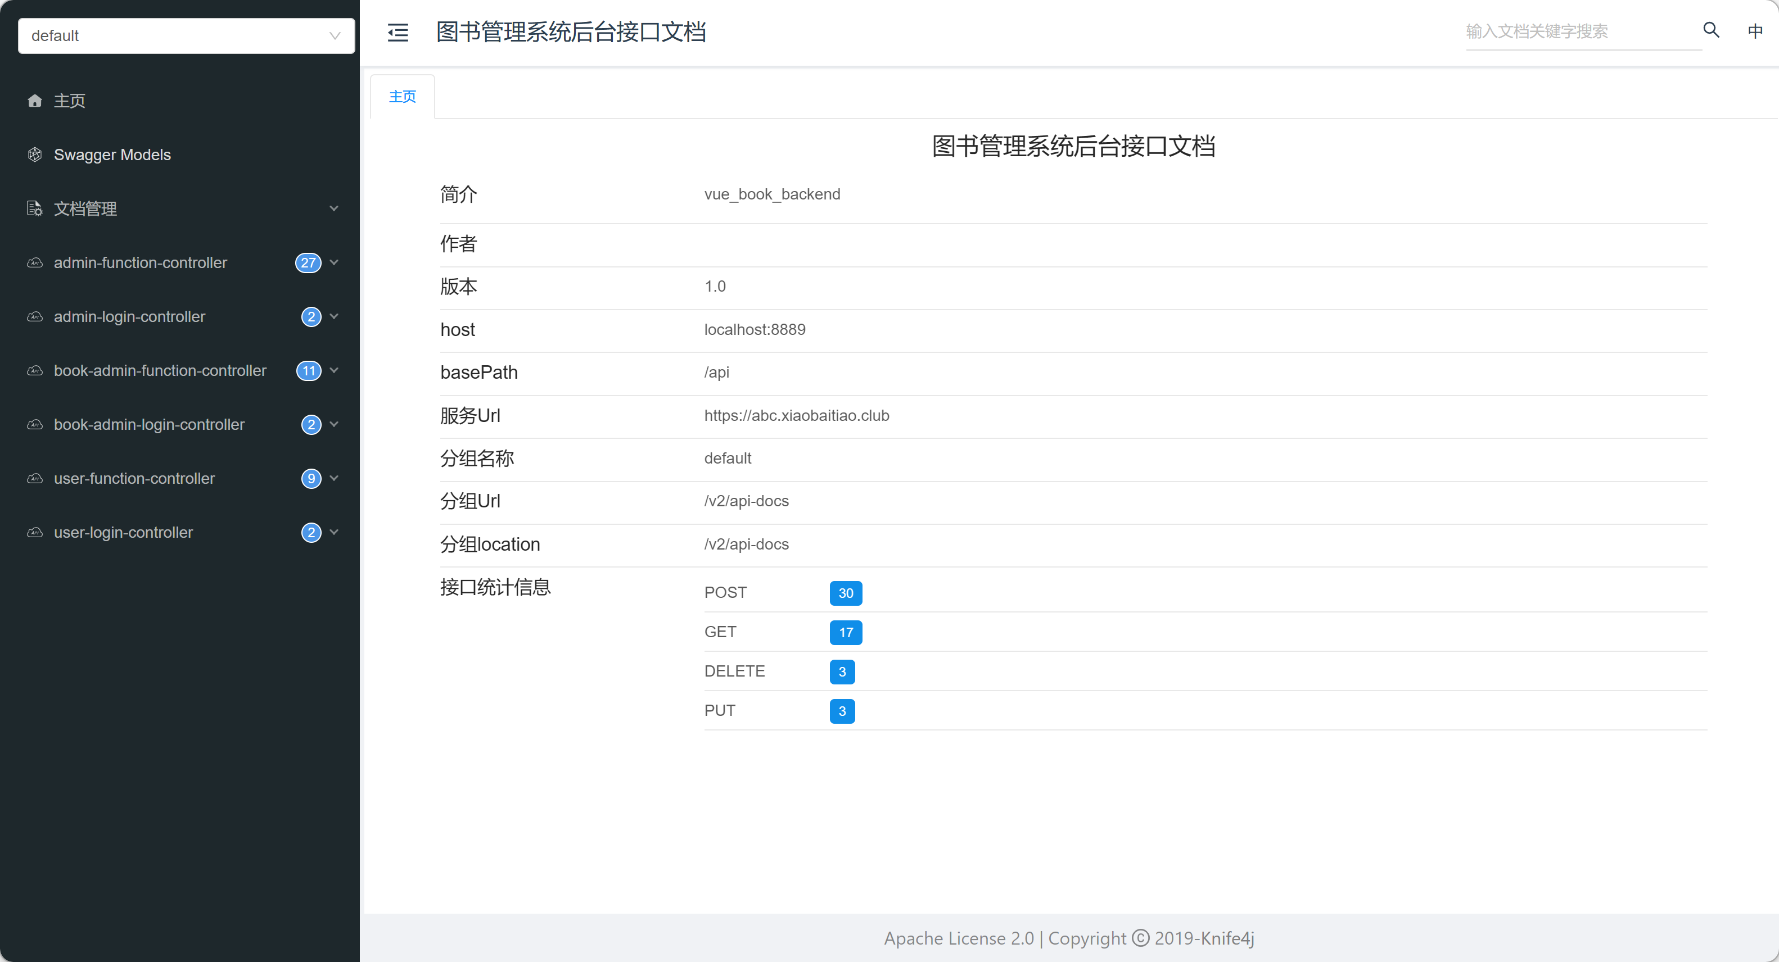Click the cloud icon for book-admin-function-controller
This screenshot has width=1779, height=962.
34,371
